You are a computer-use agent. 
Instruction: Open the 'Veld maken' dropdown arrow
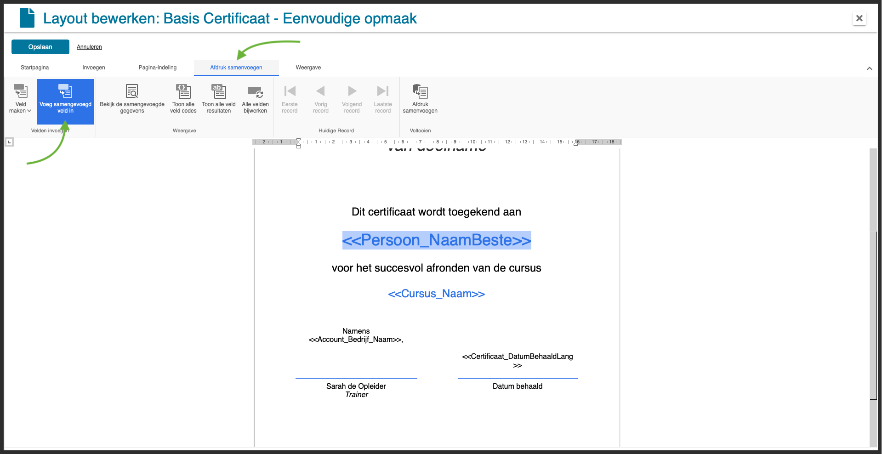pos(28,111)
